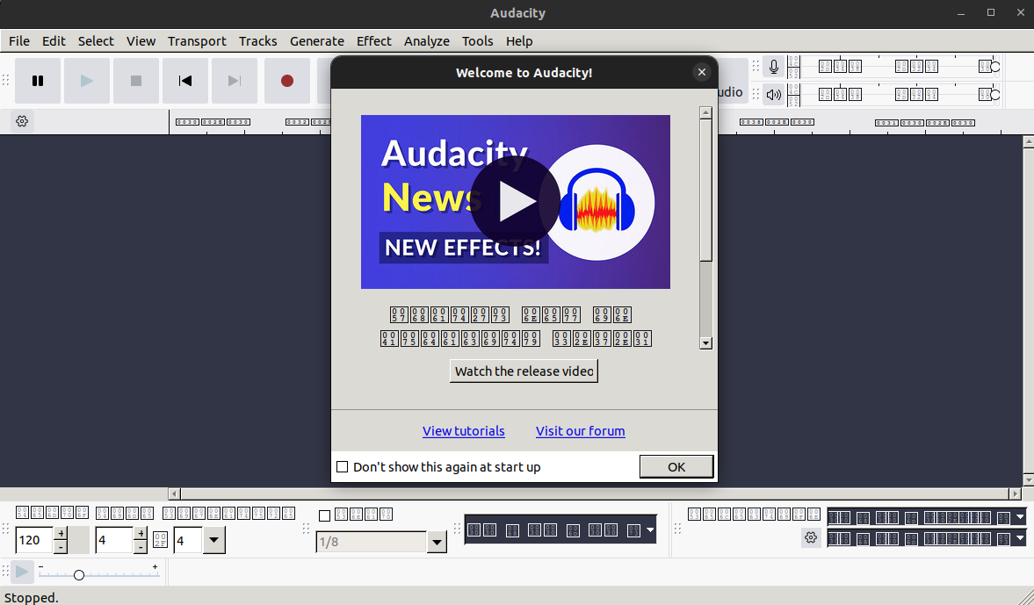
Task: Check "Don't show this again at start up"
Action: (342, 466)
